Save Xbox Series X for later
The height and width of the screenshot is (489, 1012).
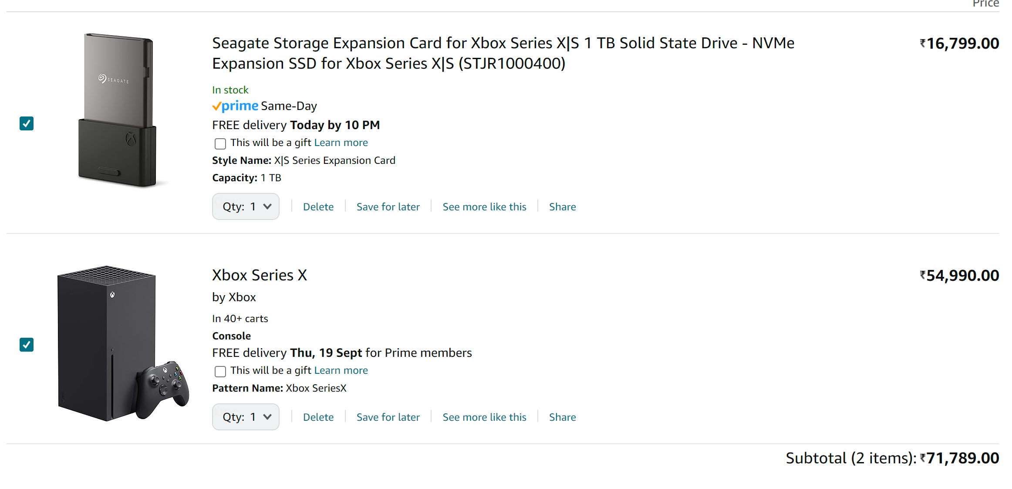click(x=388, y=417)
